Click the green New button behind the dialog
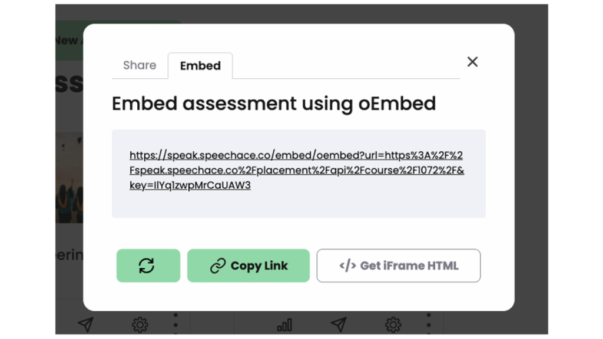 tap(69, 41)
